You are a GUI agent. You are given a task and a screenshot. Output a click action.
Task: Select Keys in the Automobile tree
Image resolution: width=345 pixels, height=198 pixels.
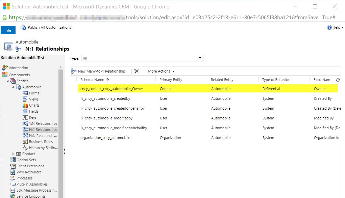32,117
